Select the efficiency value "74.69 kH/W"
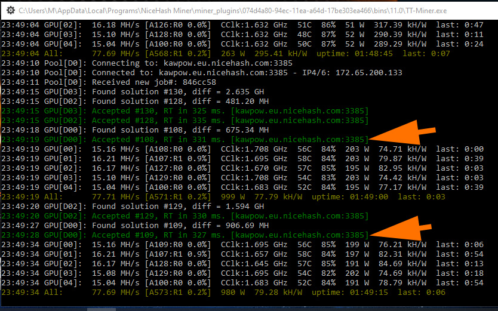 [x=402, y=273]
